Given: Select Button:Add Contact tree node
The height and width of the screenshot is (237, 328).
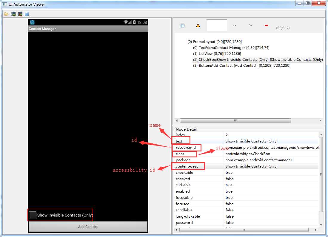Looking at the screenshot, I should click(242, 65).
